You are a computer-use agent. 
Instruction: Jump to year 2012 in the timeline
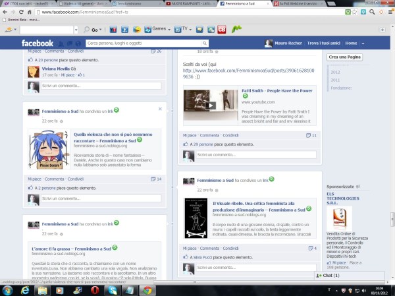[335, 72]
